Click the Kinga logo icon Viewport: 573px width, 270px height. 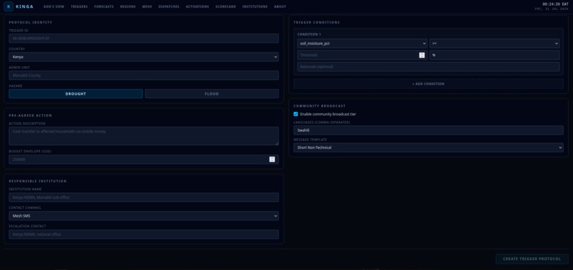[9, 6]
